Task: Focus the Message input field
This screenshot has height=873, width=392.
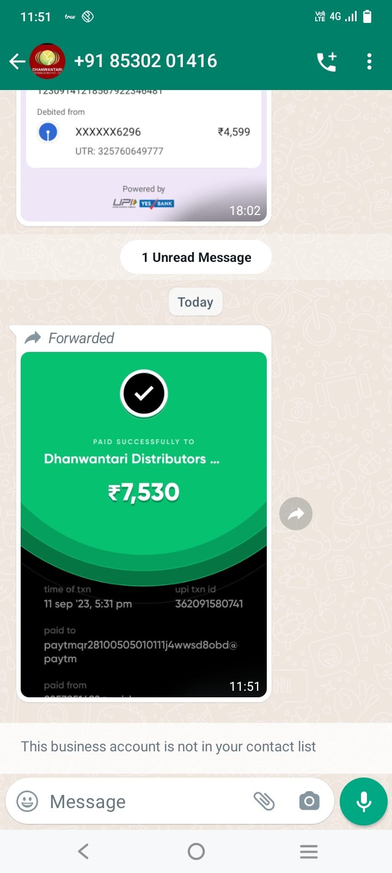Action: [147, 802]
